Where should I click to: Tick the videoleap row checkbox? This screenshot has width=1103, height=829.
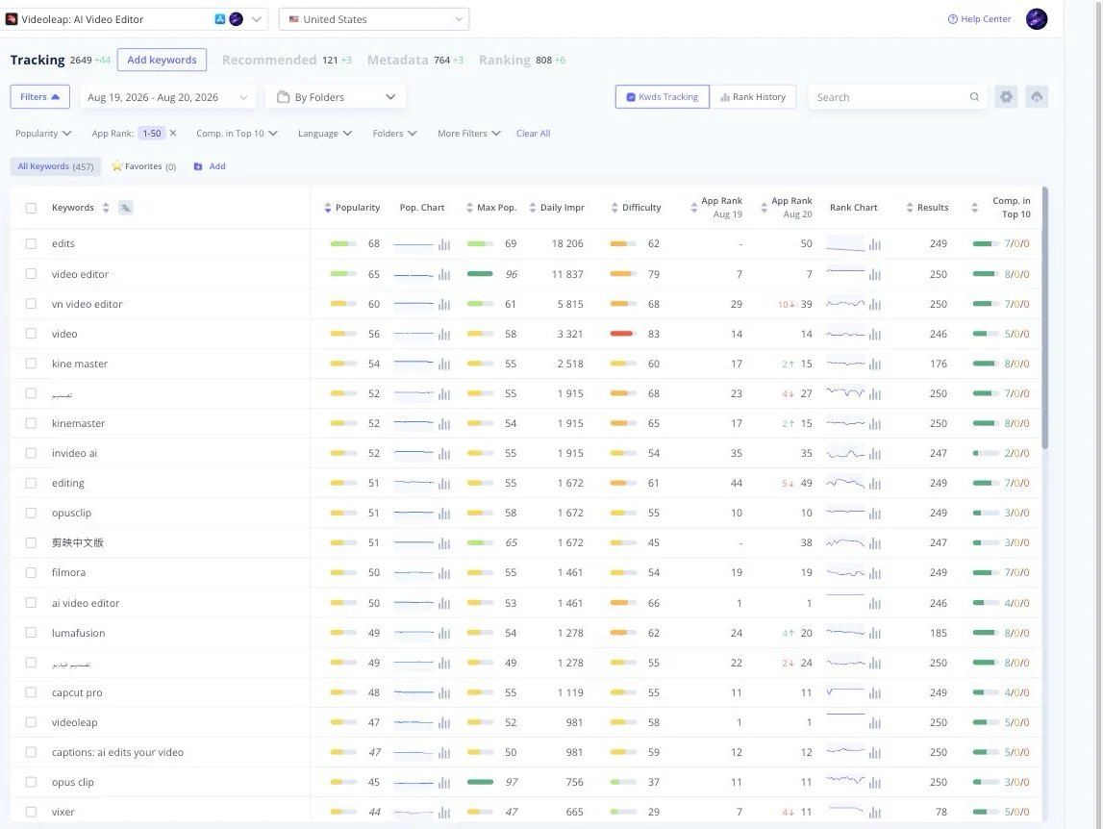(x=31, y=722)
